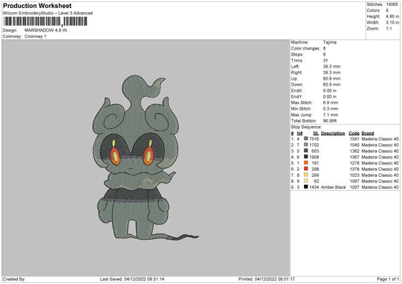This screenshot has width=402, height=284.
Task: Click the stitch count 7516 in row 1
Action: 314,139
